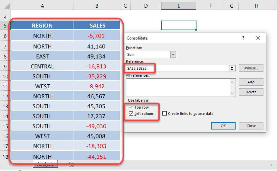Click the -35,229 sales cell
277x171 pixels.
click(x=97, y=76)
